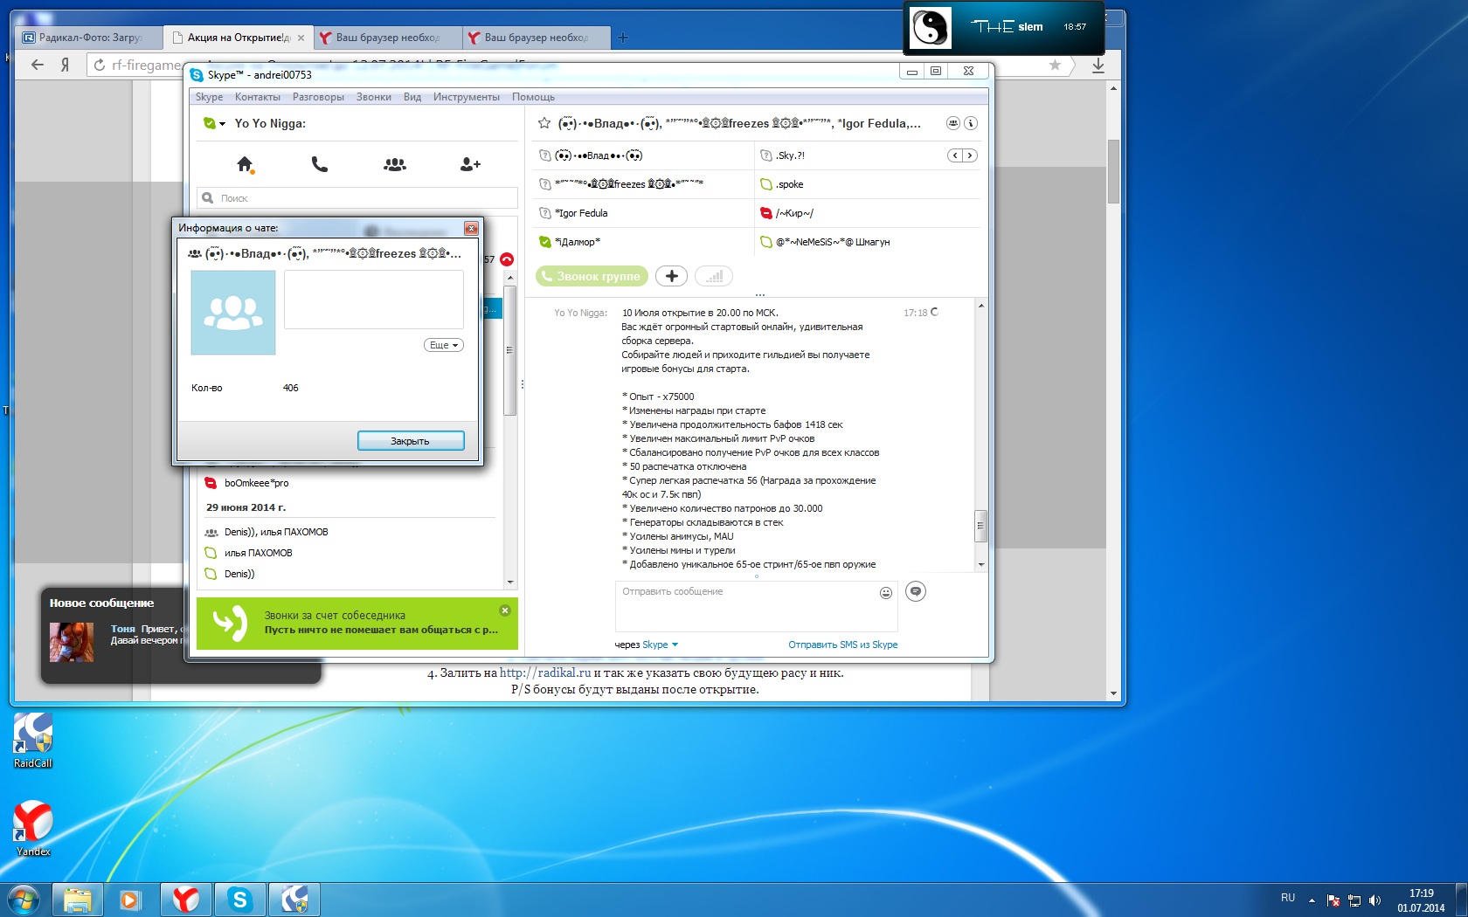Expand the Еще dropdown in chat info
1468x917 pixels.
pos(444,345)
